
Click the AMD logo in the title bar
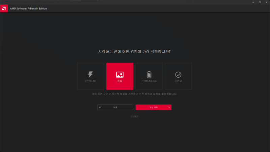[4, 8]
